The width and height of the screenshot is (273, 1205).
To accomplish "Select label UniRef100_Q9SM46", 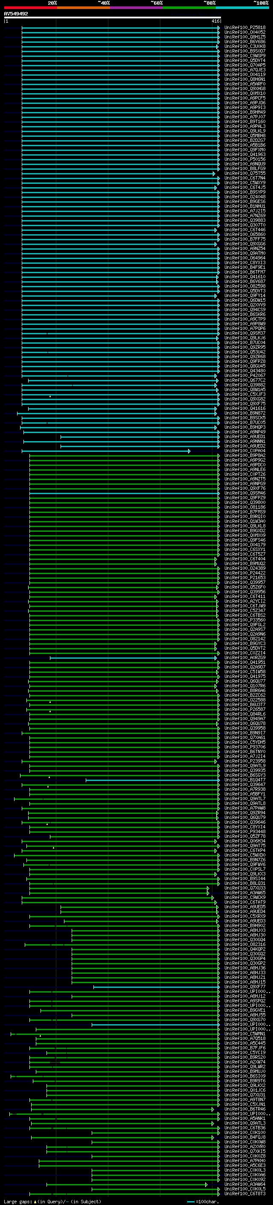I will (245, 493).
